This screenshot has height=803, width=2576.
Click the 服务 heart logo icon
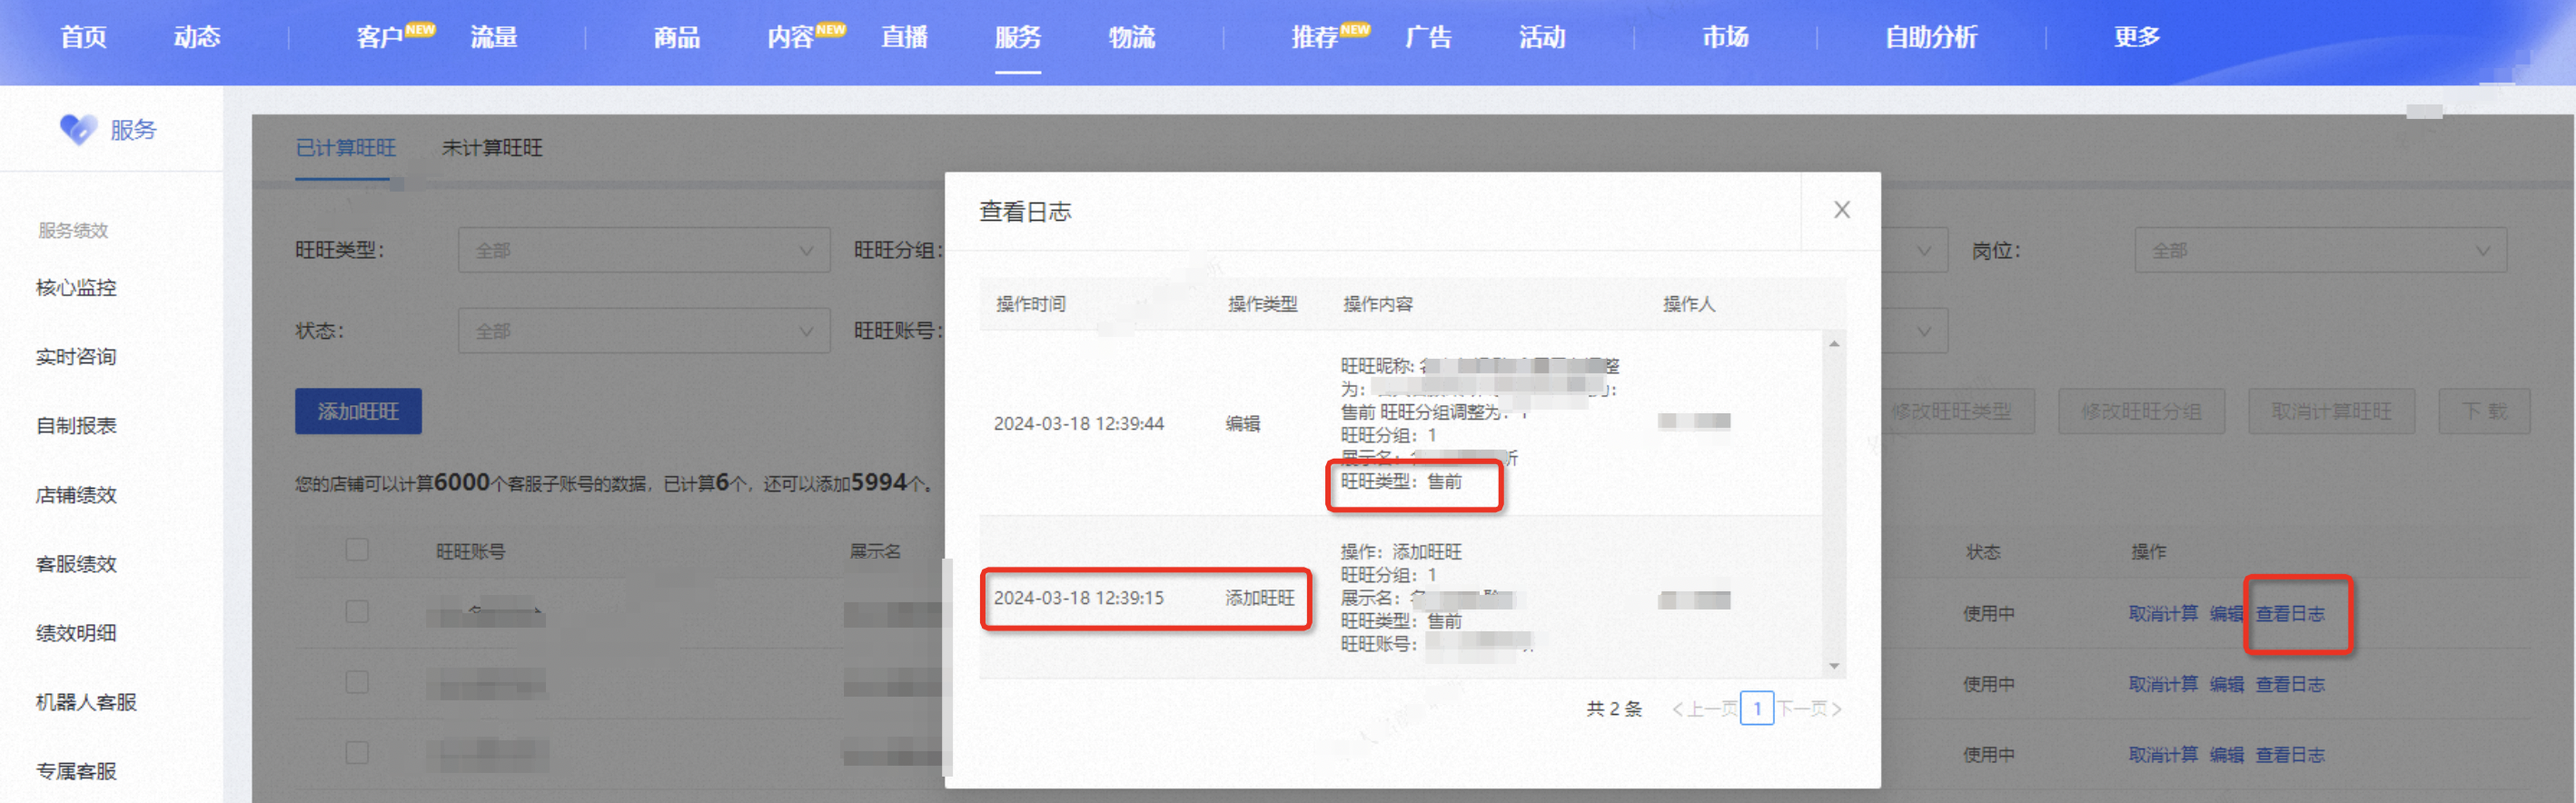click(77, 129)
